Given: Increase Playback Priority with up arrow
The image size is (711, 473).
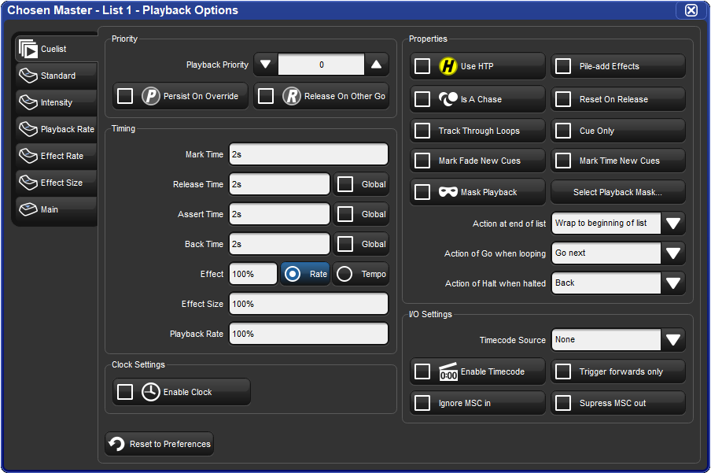Looking at the screenshot, I should point(377,65).
